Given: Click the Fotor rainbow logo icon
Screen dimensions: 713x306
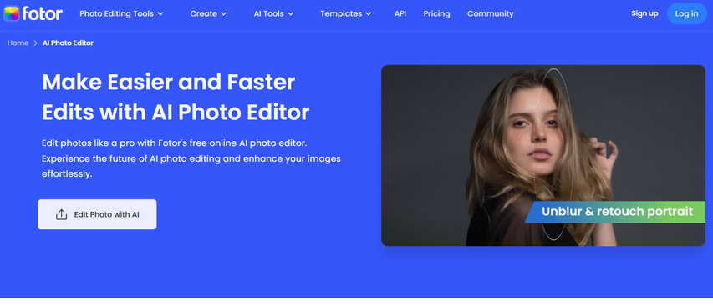Looking at the screenshot, I should [x=11, y=13].
